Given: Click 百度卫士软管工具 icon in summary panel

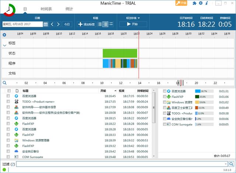Looking at the screenshot, I should 169,108.
